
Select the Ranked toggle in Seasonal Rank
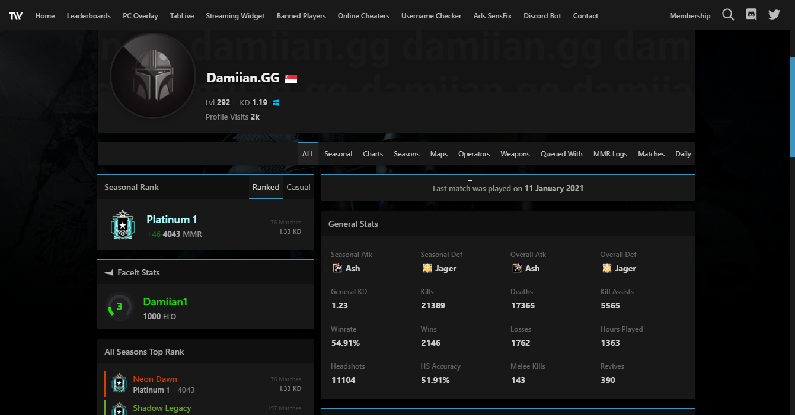(266, 187)
